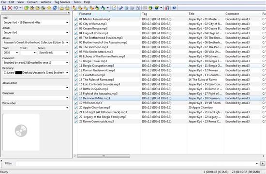
Task: Click the Actions Quick pencil-page icon
Action: (x=114, y=8)
